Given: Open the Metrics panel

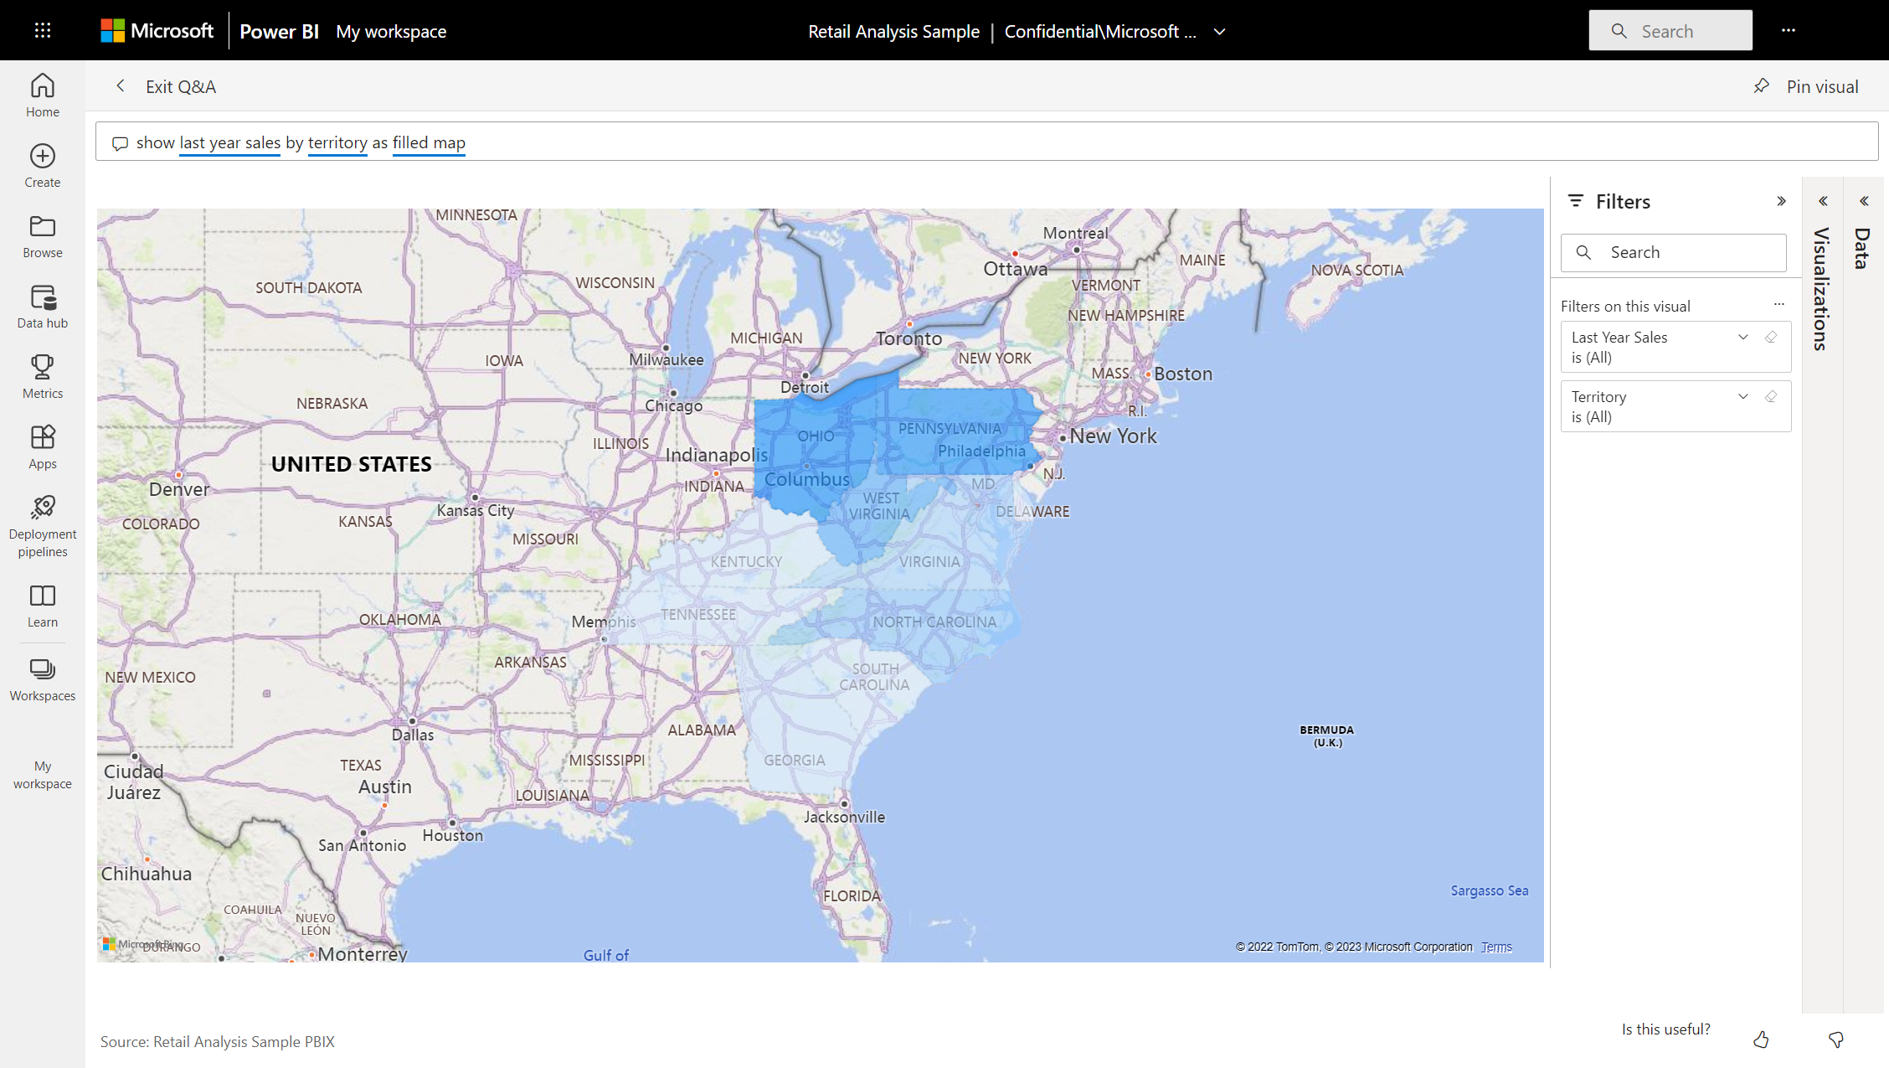Looking at the screenshot, I should [x=42, y=378].
